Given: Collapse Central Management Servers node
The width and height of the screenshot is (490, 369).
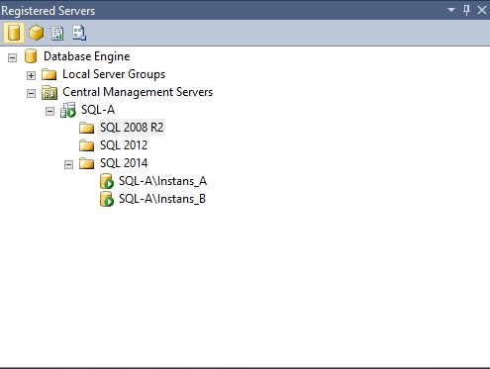Looking at the screenshot, I should pos(31,93).
